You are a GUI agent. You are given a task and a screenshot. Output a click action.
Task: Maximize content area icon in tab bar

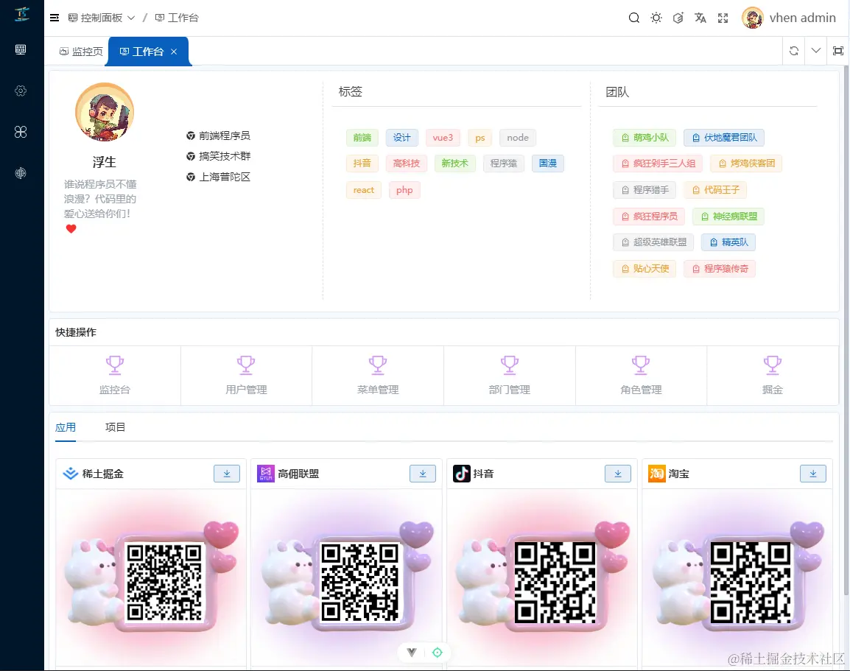pos(838,51)
